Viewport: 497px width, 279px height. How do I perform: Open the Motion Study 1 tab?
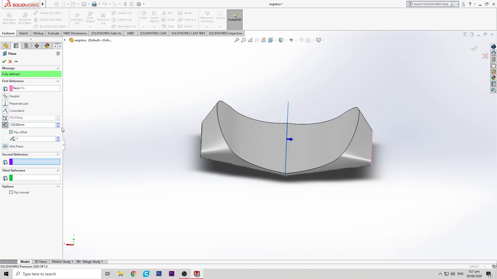pos(62,262)
